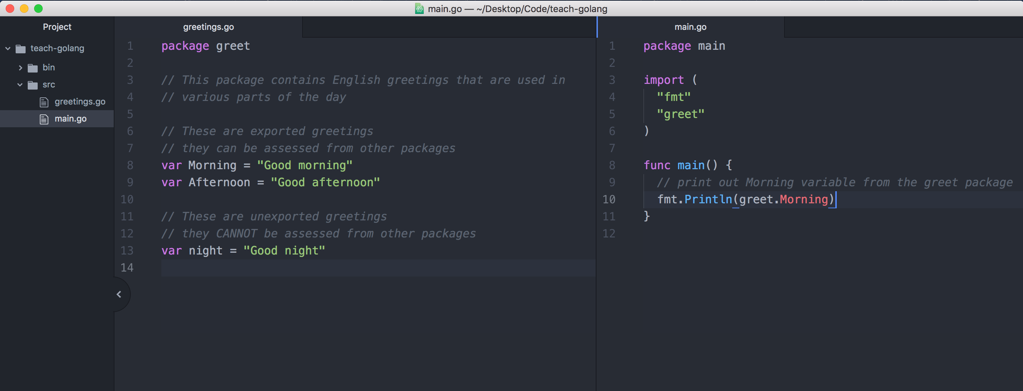Click the bin folder icon
The width and height of the screenshot is (1023, 391).
33,67
